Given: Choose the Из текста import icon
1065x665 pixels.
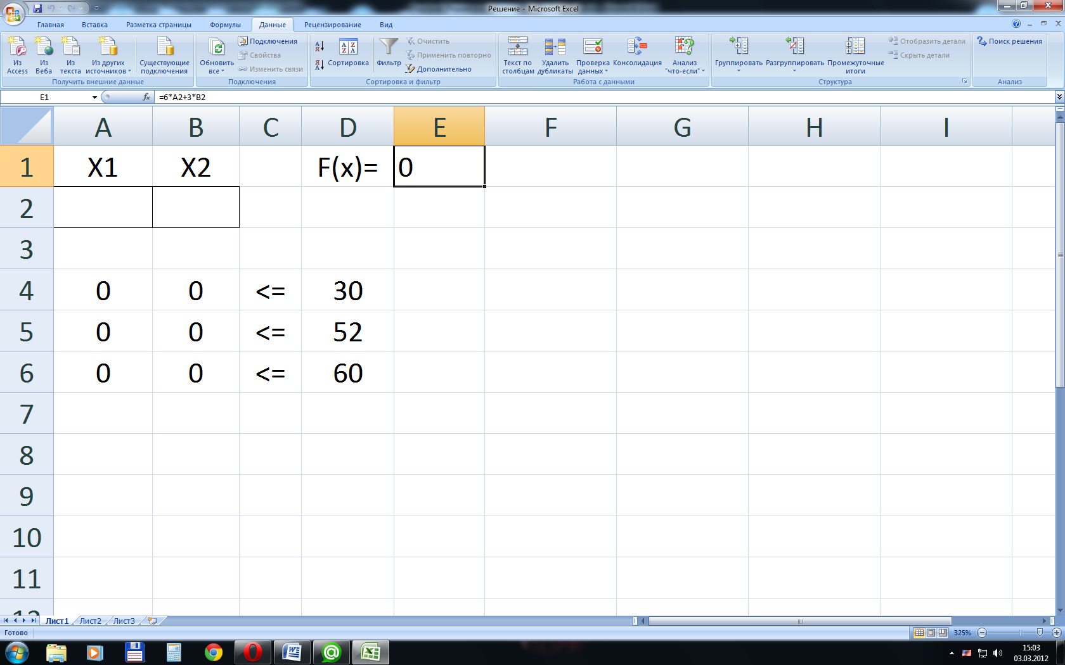Looking at the screenshot, I should [x=70, y=55].
